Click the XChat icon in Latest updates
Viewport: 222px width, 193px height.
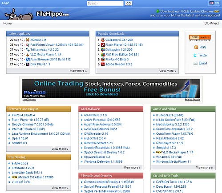28,40
